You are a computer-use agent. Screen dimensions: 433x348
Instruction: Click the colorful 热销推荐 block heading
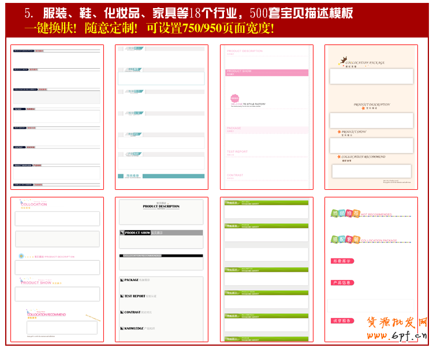pyautogui.click(x=345, y=214)
